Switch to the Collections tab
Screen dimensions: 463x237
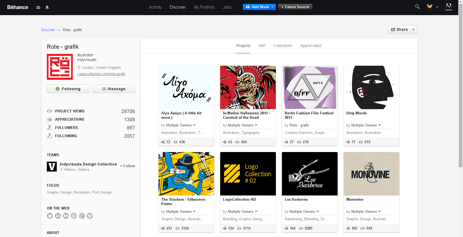pyautogui.click(x=283, y=46)
